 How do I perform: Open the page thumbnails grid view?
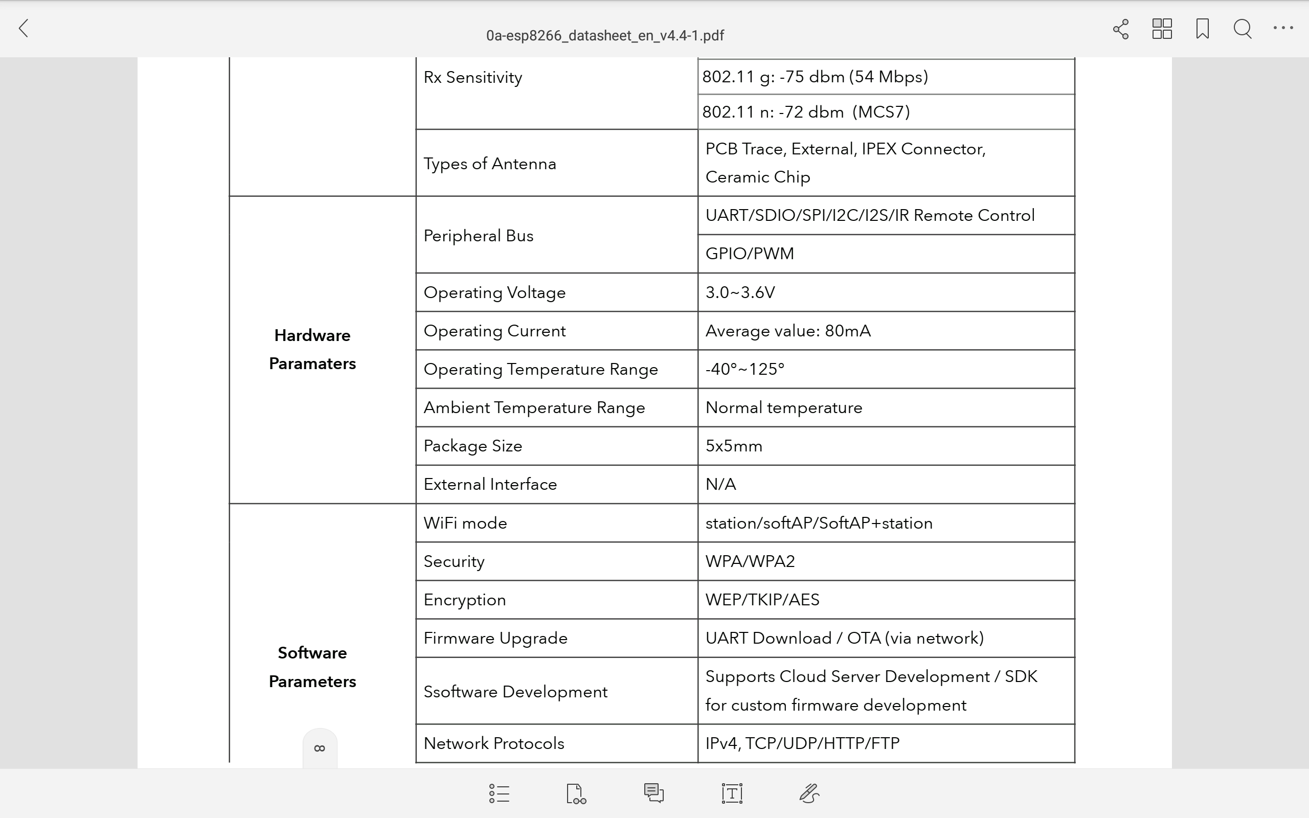point(1161,29)
